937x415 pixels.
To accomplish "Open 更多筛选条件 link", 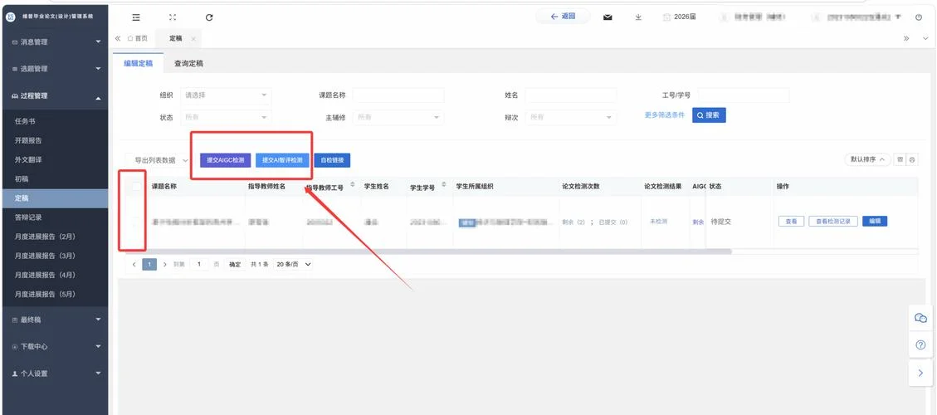I will point(664,115).
